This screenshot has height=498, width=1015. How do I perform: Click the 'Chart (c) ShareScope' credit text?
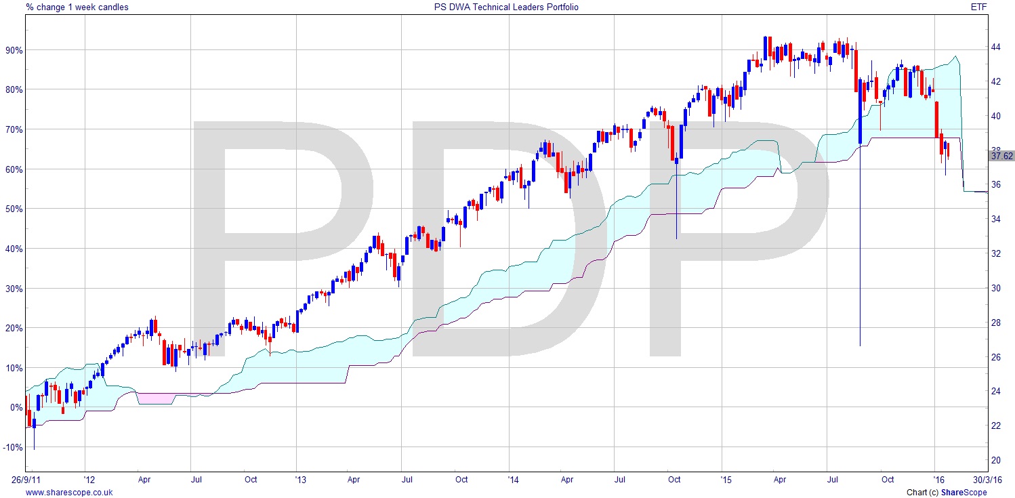coord(947,493)
